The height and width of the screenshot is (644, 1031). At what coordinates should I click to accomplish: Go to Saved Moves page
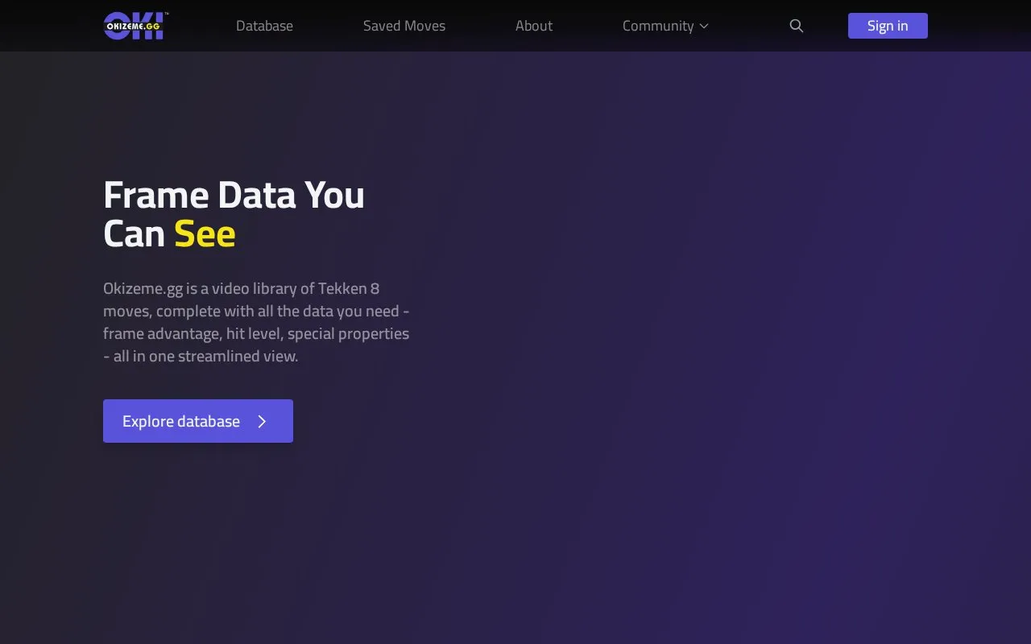click(x=404, y=26)
